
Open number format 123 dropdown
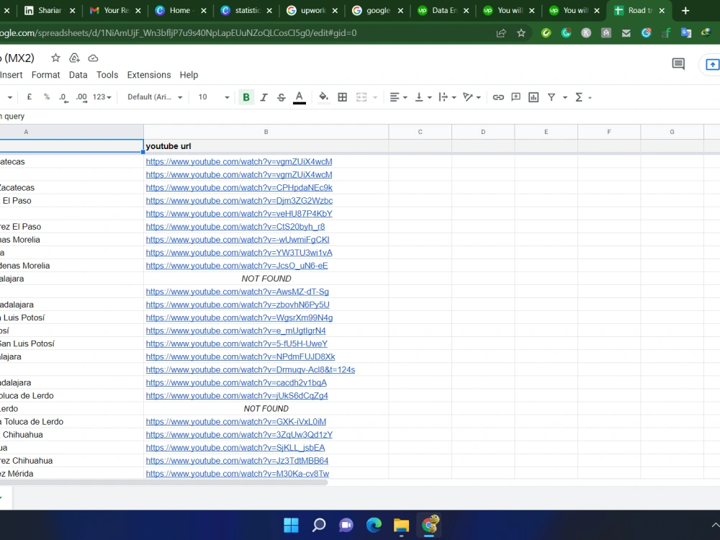tap(102, 97)
